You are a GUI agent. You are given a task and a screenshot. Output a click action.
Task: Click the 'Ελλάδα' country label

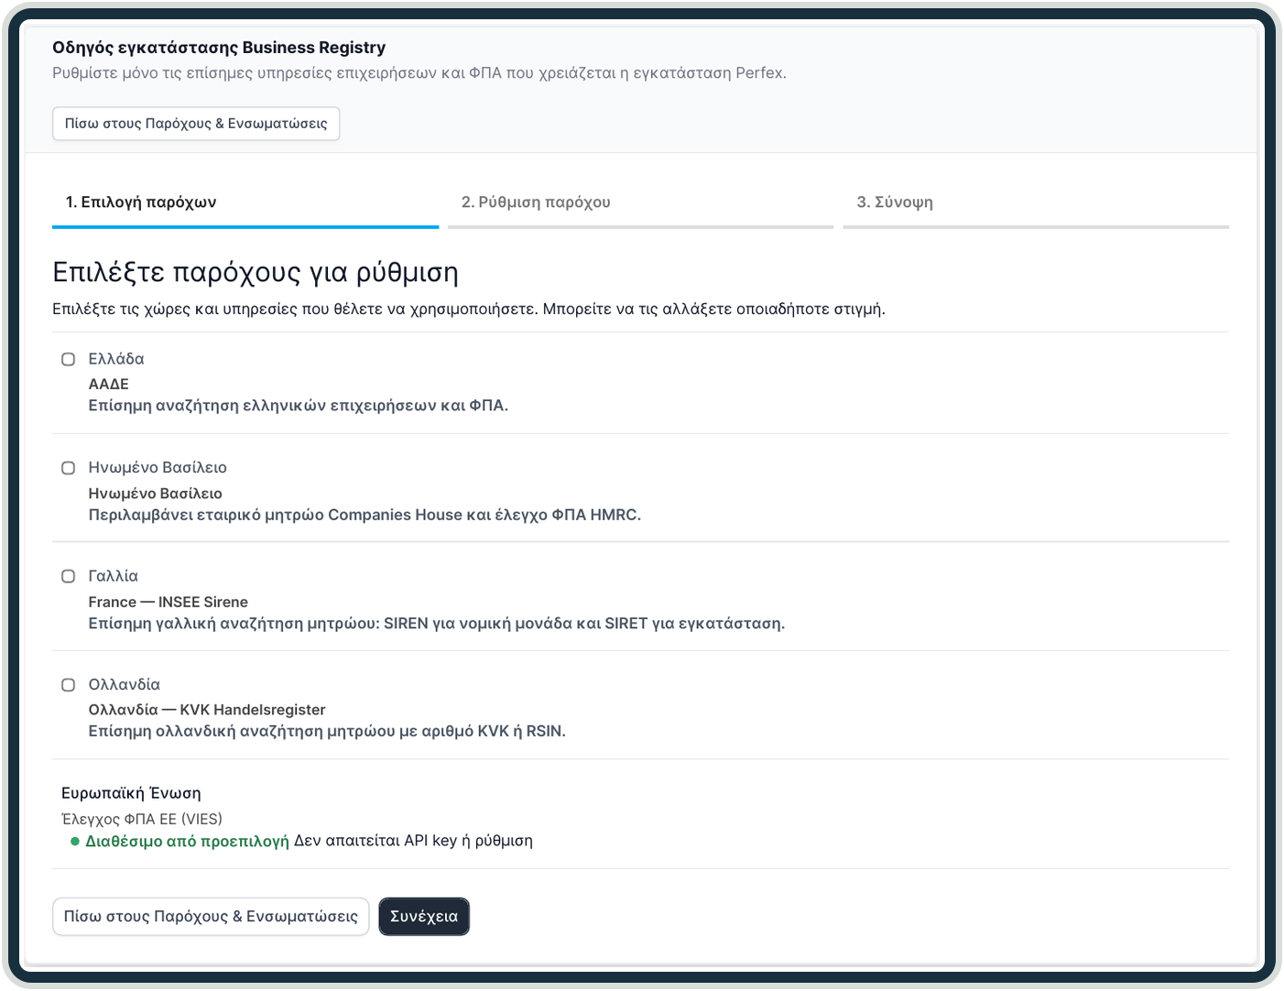point(116,359)
